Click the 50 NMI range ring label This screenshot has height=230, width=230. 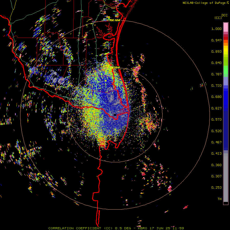click(115, 67)
